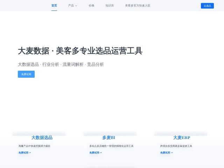This screenshot has width=224, height=168.
Task: Click the 去选品 button
Action: point(207,6)
